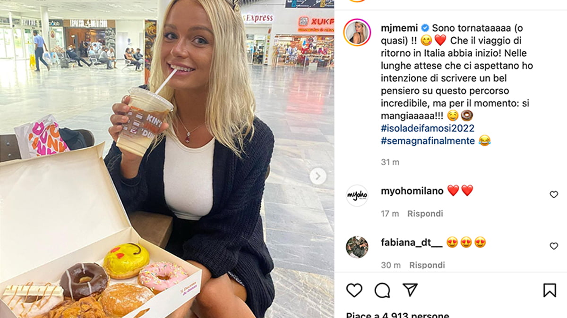The height and width of the screenshot is (318, 567).
Task: Click the fabiana_dt__ username
Action: click(412, 243)
